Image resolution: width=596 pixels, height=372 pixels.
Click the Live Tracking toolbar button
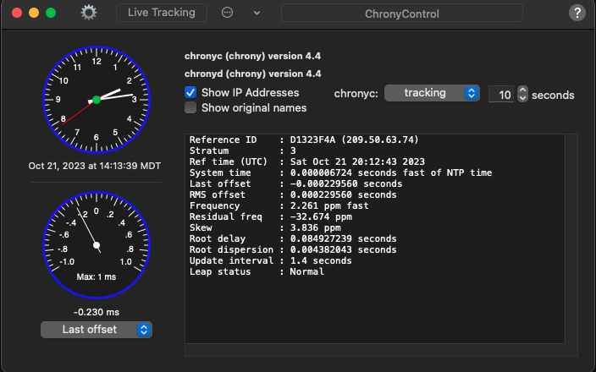pos(162,13)
